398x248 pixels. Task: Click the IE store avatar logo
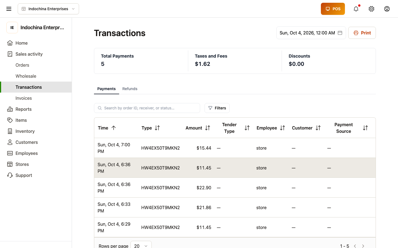click(12, 28)
